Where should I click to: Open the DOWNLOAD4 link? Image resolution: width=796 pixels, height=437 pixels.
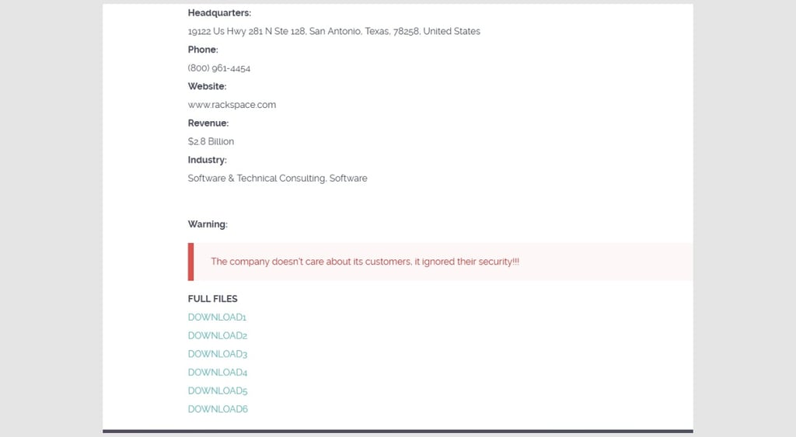(x=218, y=372)
